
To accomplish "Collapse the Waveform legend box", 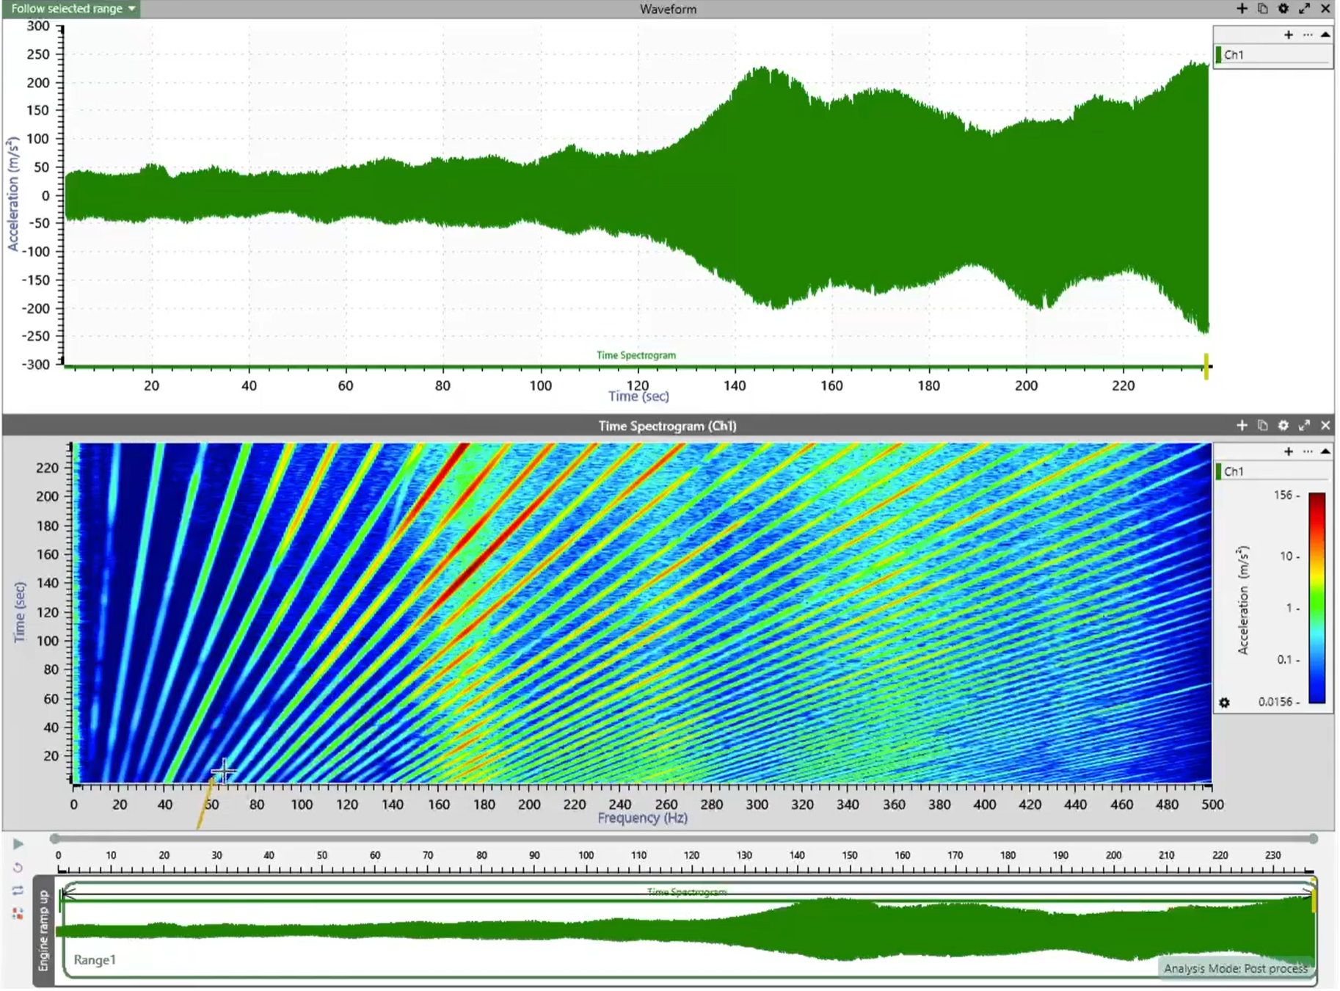I will pyautogui.click(x=1325, y=35).
